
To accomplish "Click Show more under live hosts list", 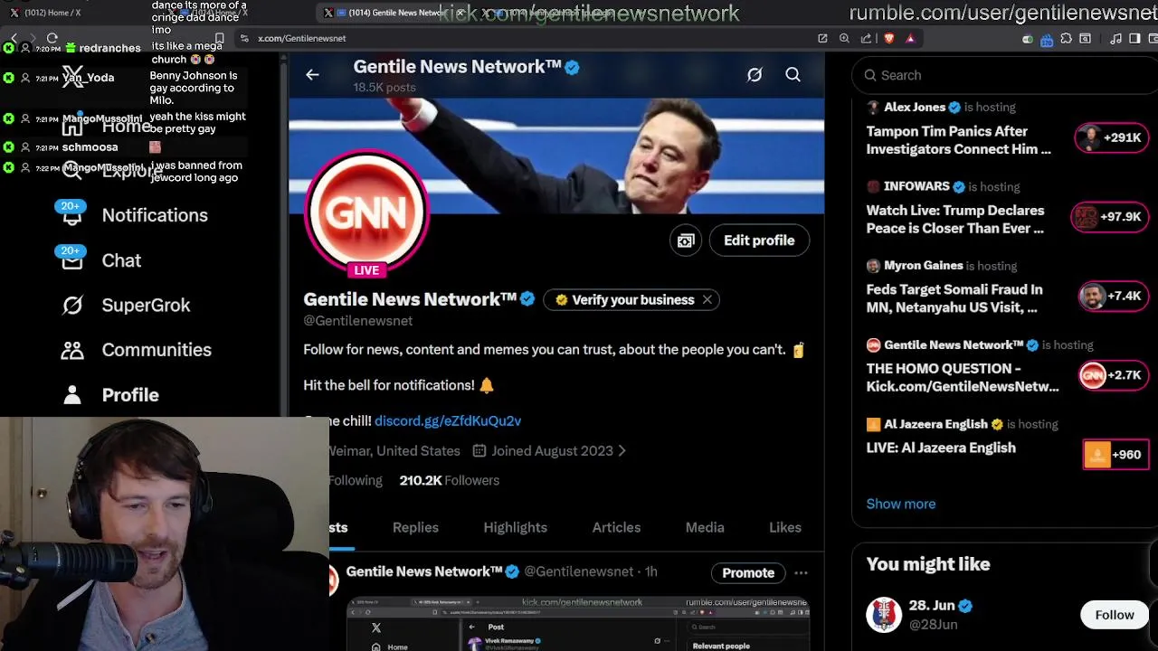I will pyautogui.click(x=901, y=504).
